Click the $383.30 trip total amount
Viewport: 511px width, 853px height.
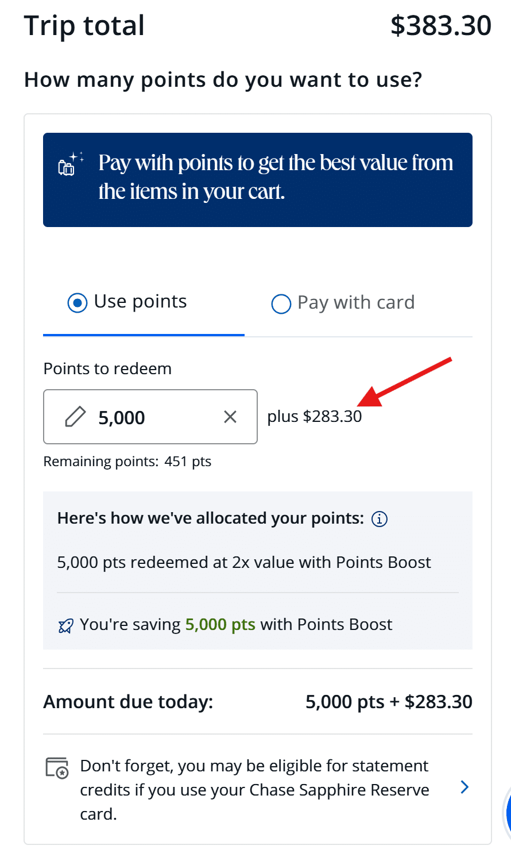(x=440, y=26)
